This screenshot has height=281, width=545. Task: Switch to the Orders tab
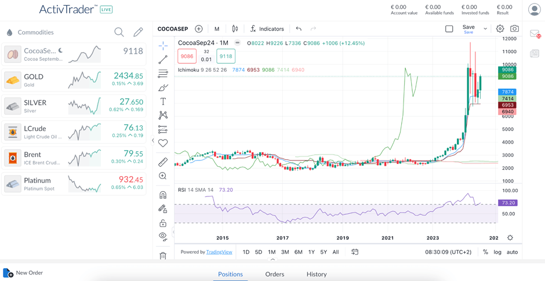tap(275, 274)
